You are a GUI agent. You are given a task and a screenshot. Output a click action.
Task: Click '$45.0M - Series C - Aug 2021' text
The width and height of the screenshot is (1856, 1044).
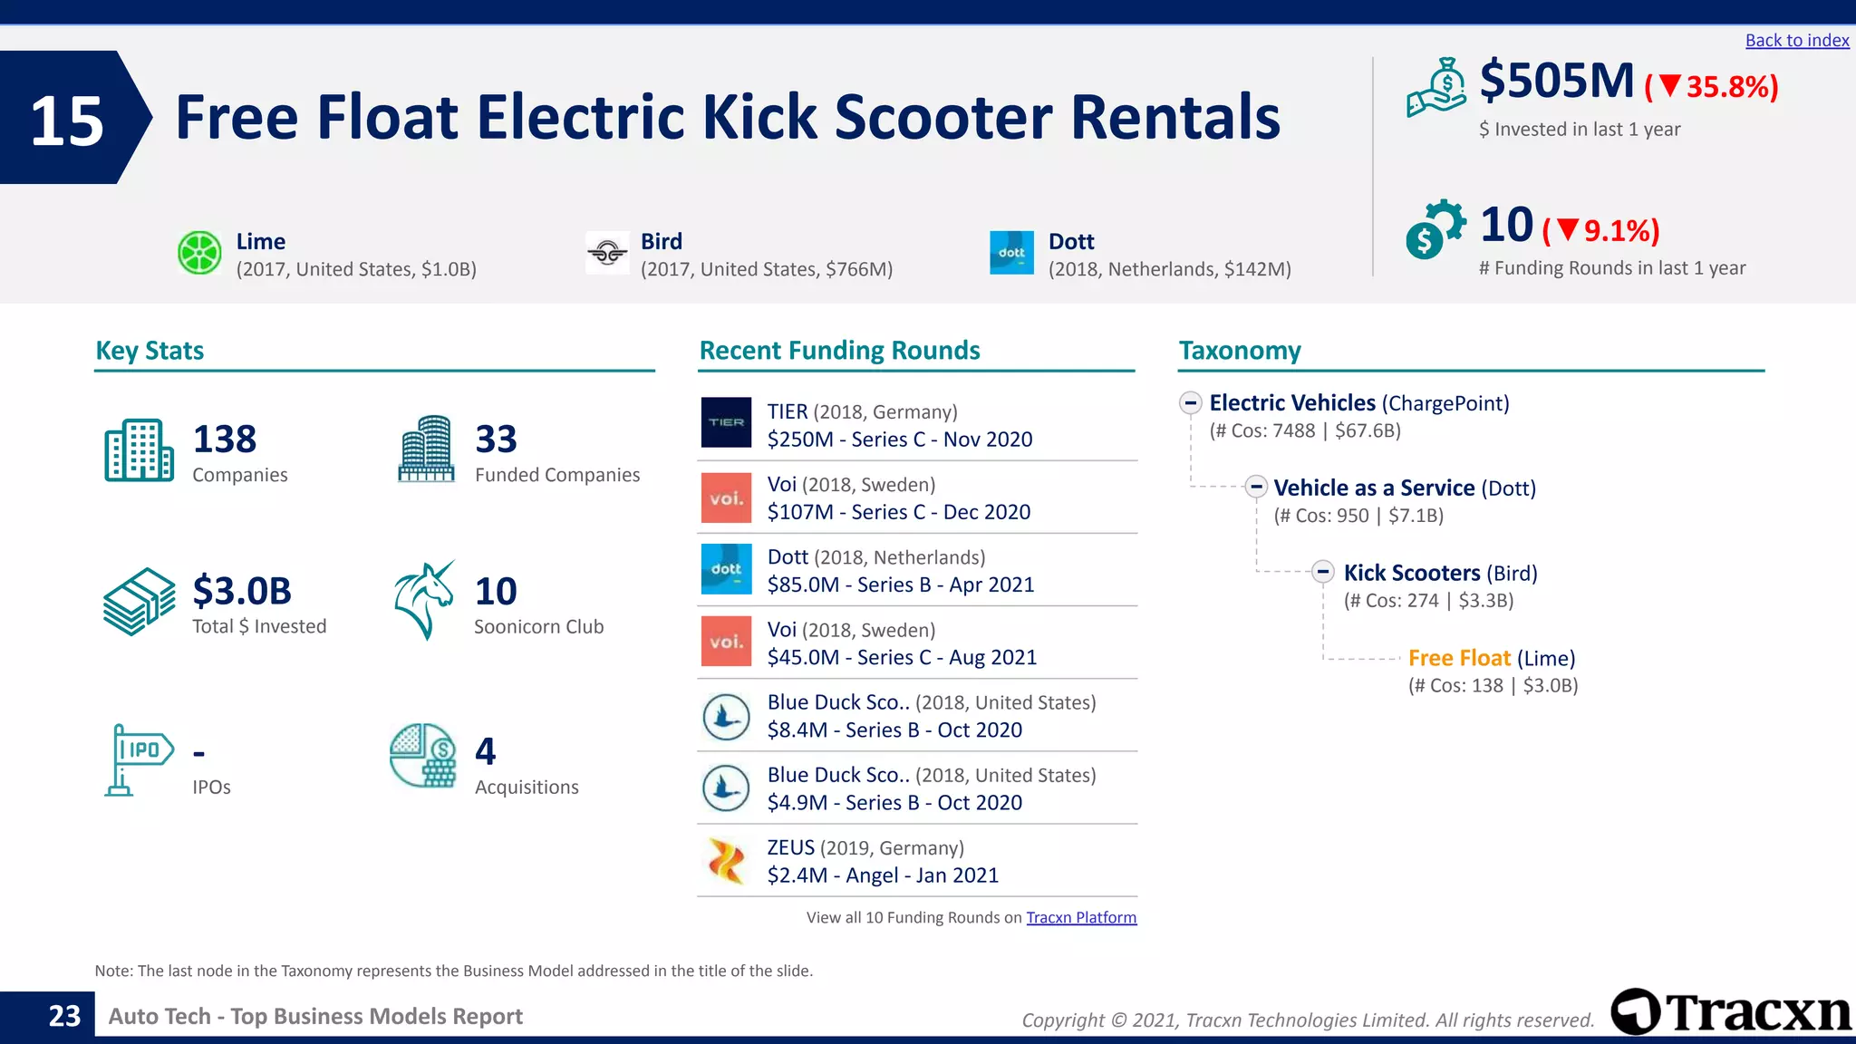[x=902, y=657]
